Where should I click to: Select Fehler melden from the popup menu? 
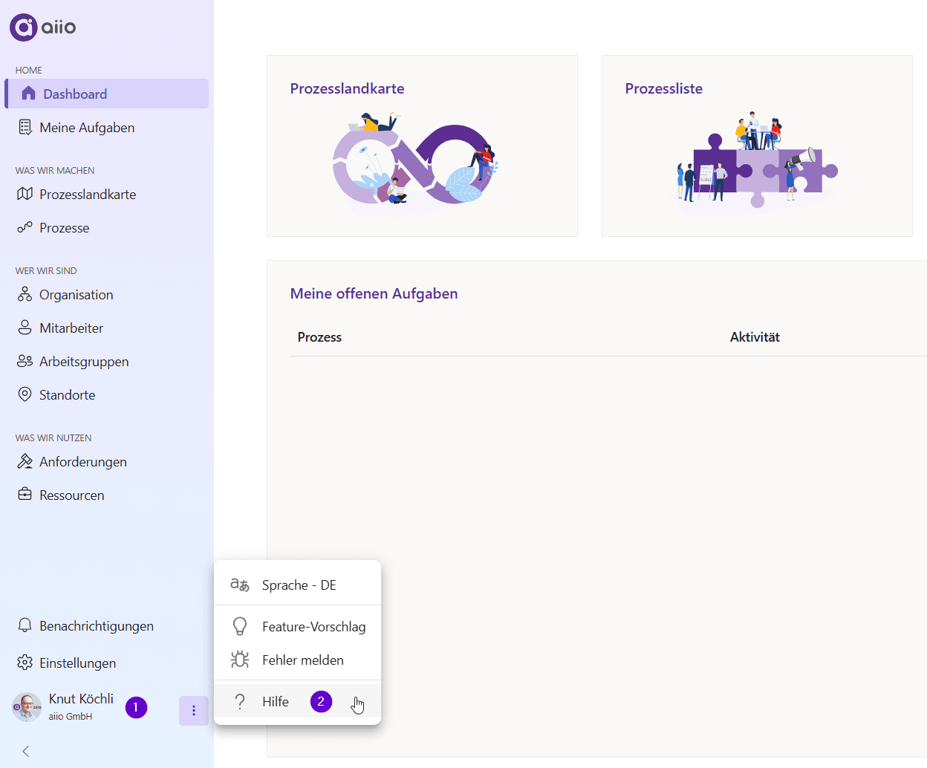click(297, 660)
